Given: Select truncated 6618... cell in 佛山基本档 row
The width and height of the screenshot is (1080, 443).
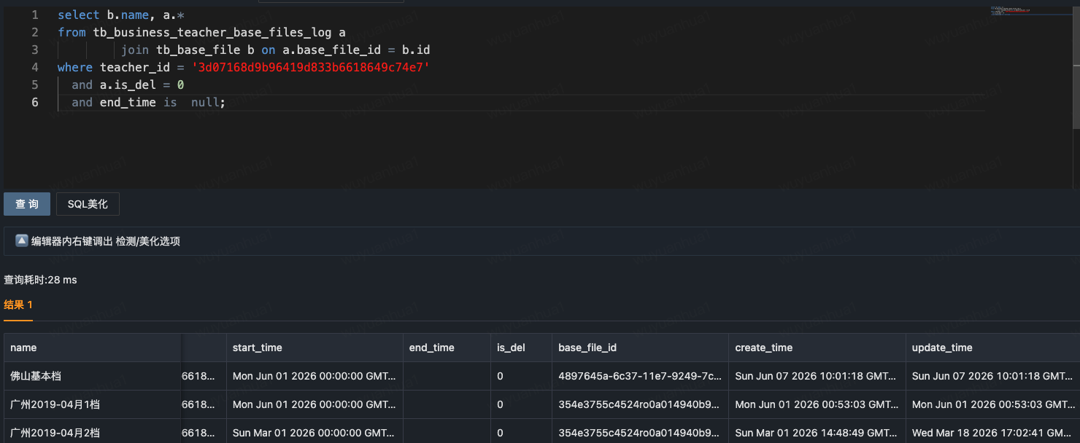Looking at the screenshot, I should click(204, 376).
